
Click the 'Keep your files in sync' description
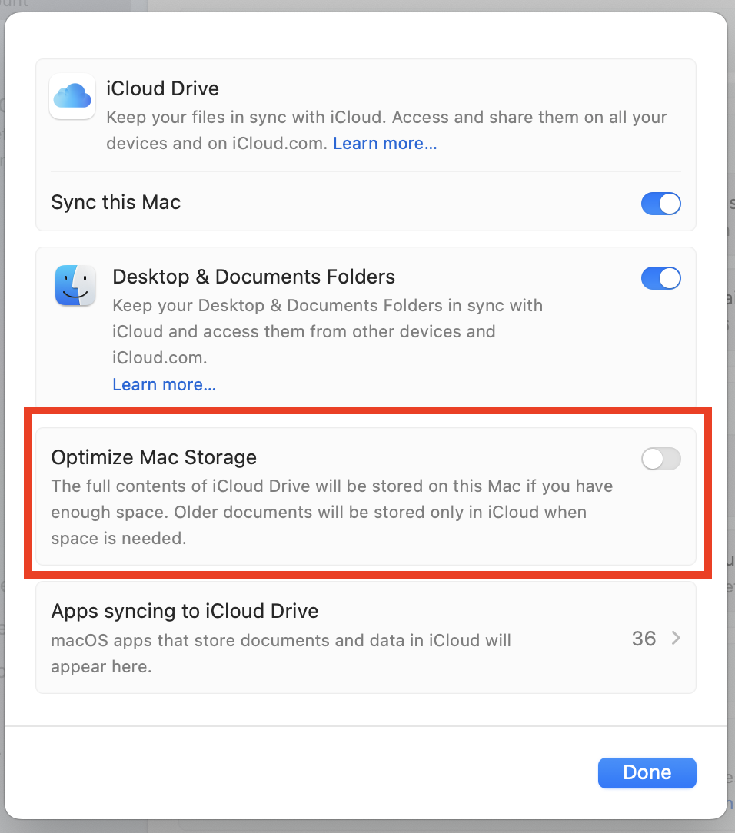tap(384, 118)
